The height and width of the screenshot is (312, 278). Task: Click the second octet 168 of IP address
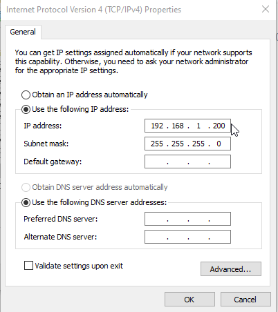pos(178,126)
